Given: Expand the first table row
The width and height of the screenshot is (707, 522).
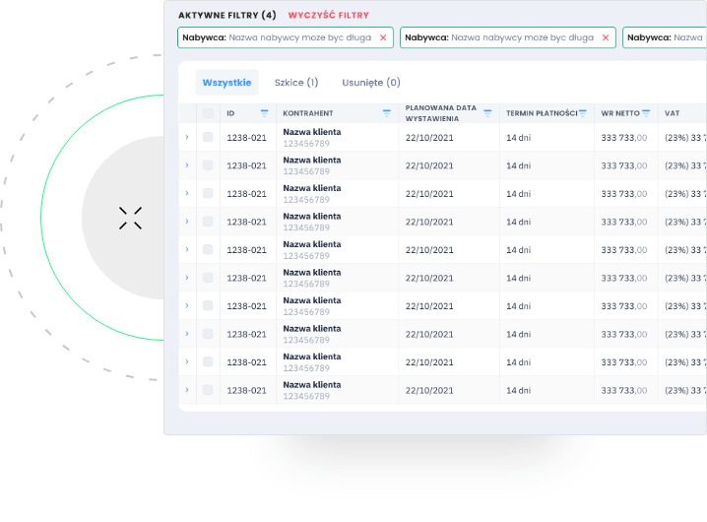Looking at the screenshot, I should 187,138.
